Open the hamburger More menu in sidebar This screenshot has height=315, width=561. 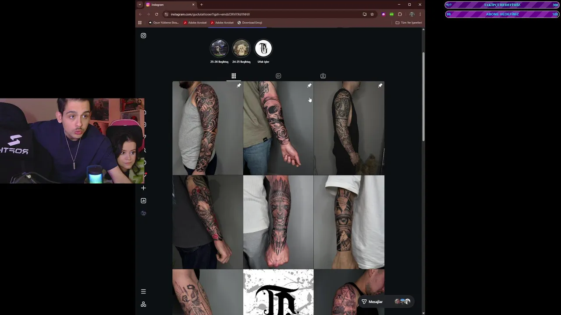(143, 291)
